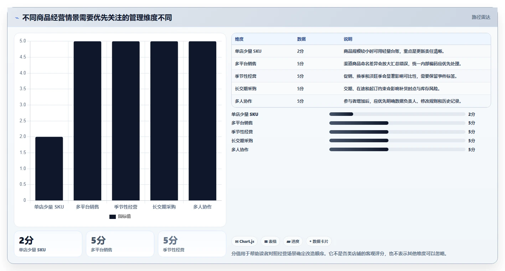The height and width of the screenshot is (271, 505).
Task: Open the 2分 单店少量 SKU data card
Action: (48, 244)
